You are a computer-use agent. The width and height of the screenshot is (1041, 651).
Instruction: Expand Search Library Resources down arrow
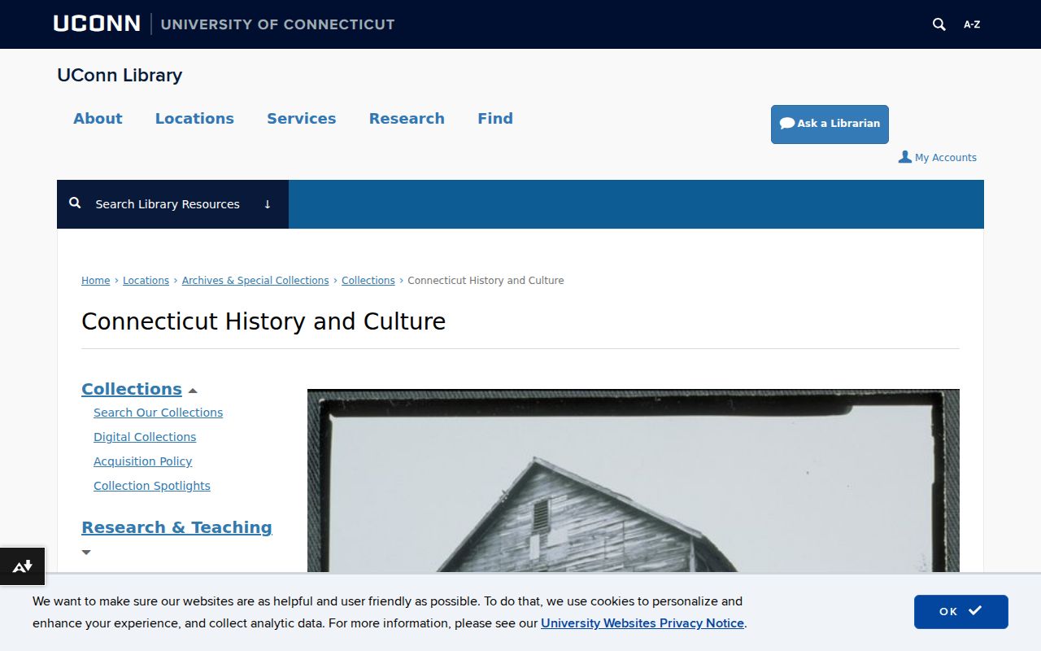[267, 204]
